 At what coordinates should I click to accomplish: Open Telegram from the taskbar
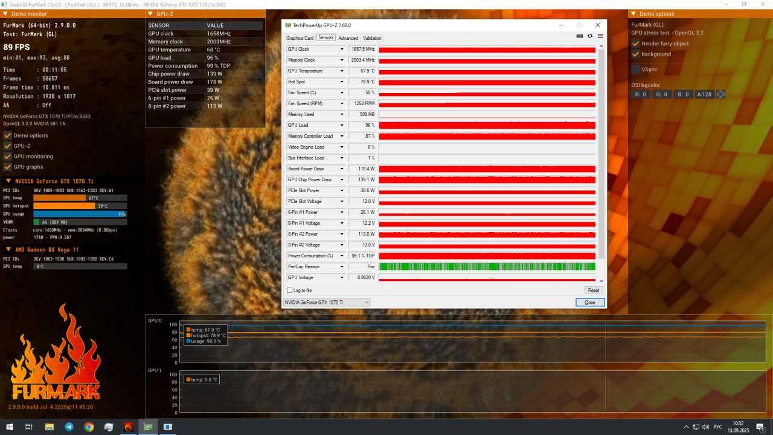point(69,427)
